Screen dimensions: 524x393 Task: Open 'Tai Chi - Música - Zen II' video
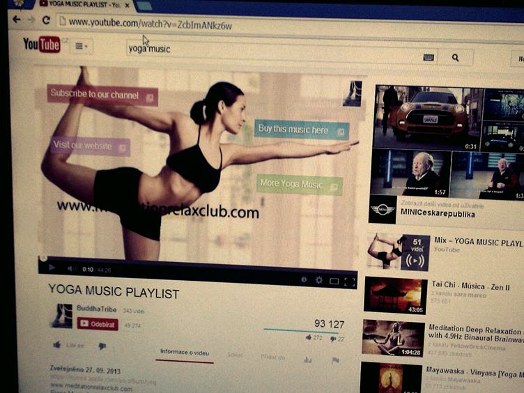pyautogui.click(x=470, y=286)
